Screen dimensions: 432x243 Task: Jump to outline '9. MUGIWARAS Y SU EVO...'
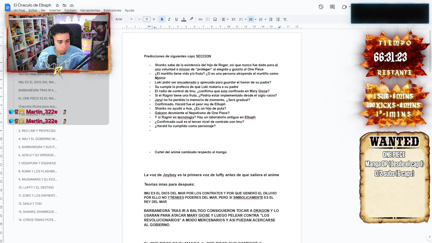pos(38,179)
